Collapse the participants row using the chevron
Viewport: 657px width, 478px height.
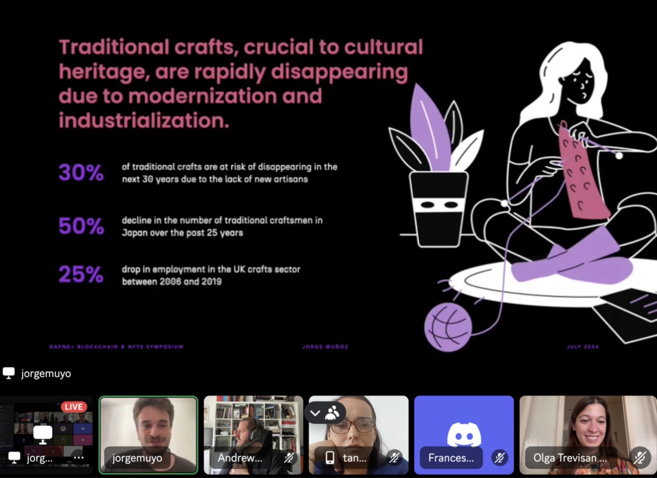tap(316, 413)
